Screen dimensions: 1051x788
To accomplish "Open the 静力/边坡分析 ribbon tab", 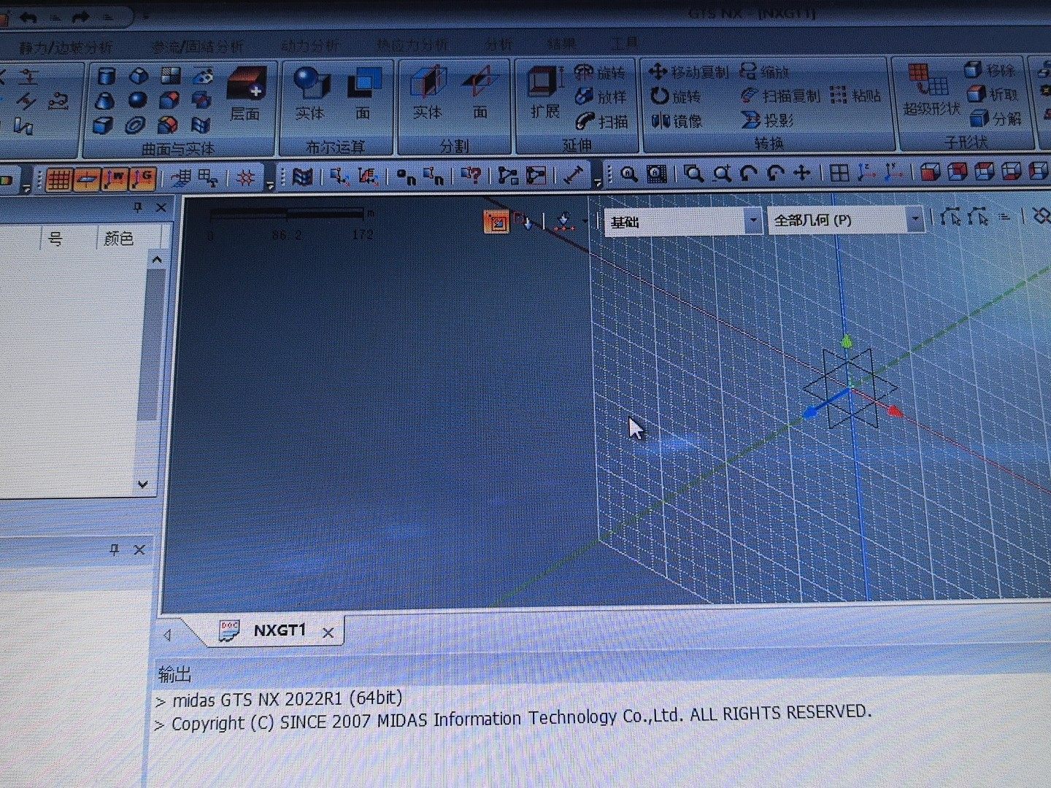I will [x=66, y=47].
